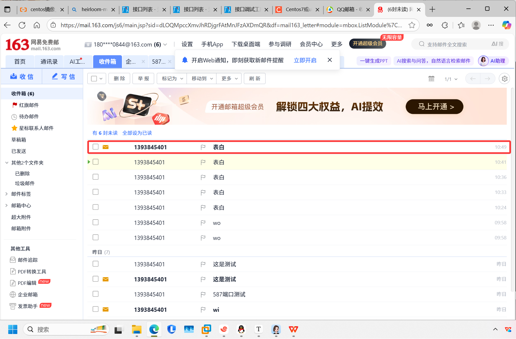This screenshot has width=516, height=339.
Task: Switch to the 通讯录 tab
Action: [x=49, y=62]
